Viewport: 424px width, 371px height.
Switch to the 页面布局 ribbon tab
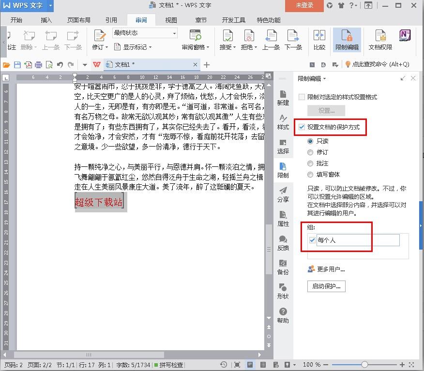[78, 20]
